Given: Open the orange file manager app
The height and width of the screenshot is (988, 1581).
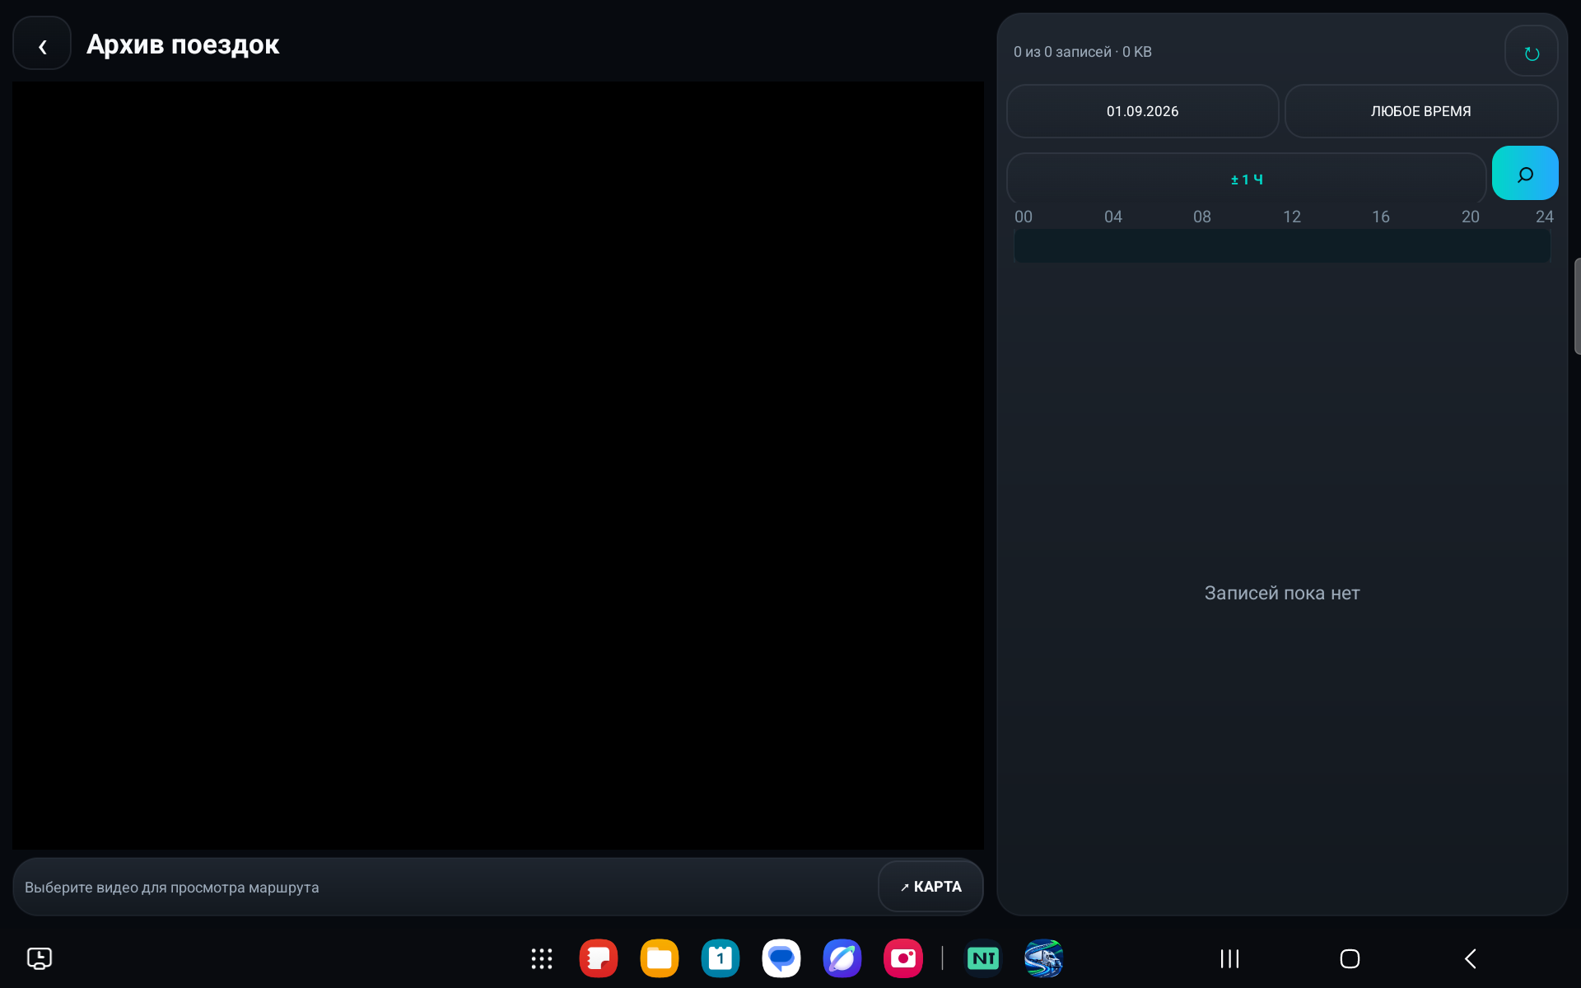Looking at the screenshot, I should [x=660, y=958].
